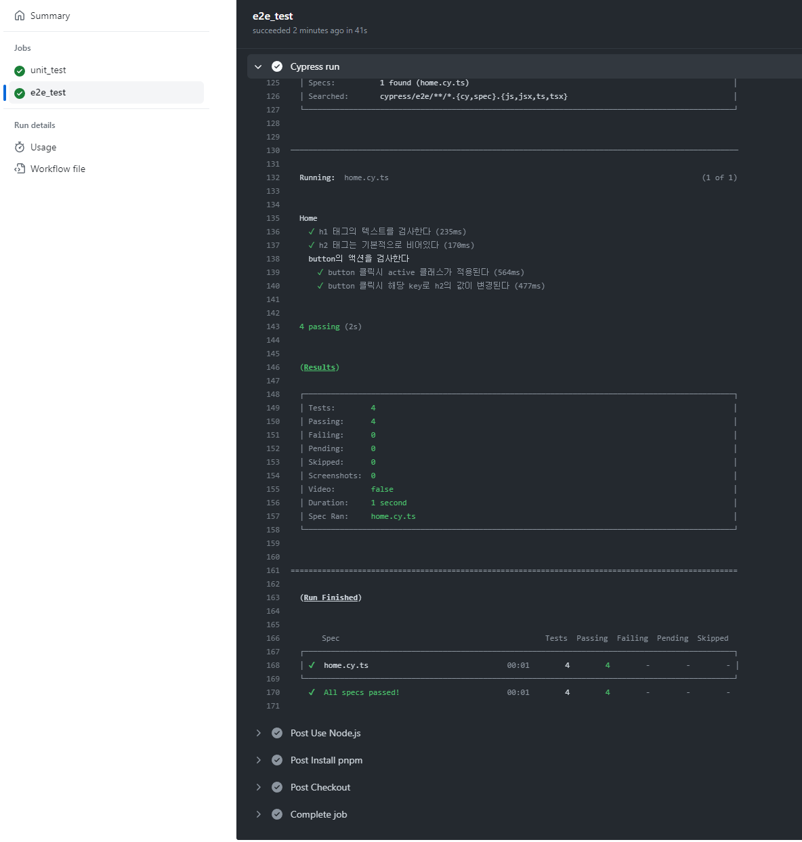The height and width of the screenshot is (842, 802).
Task: Click the 'Home' suite name
Action: pos(308,218)
